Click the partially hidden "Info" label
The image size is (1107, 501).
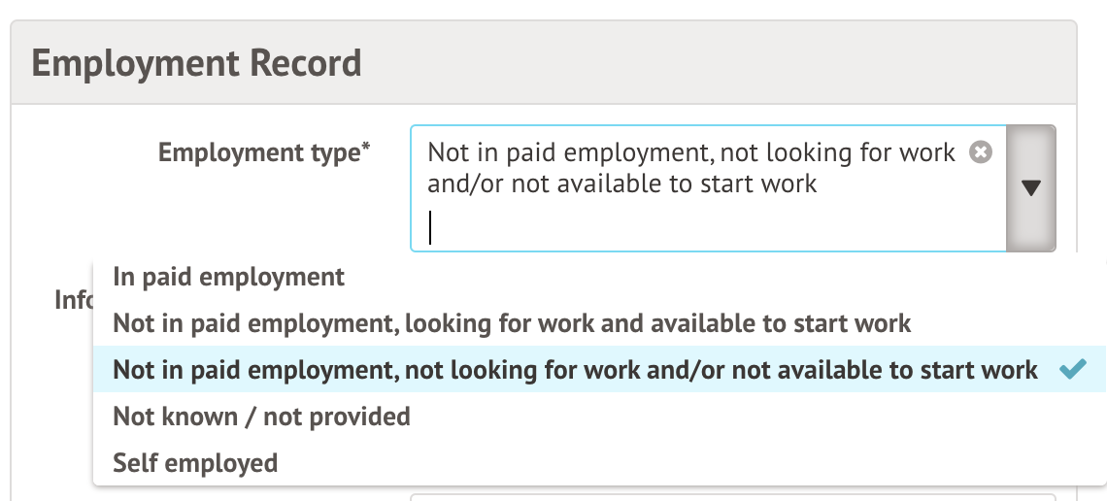click(73, 300)
